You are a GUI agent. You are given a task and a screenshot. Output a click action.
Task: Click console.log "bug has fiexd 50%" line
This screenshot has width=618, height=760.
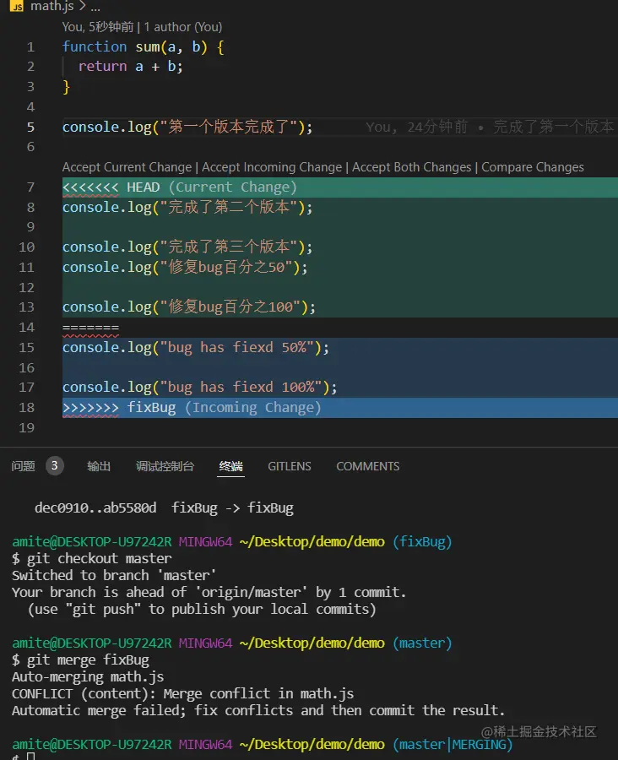point(196,348)
